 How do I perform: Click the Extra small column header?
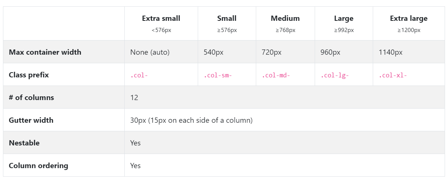point(161,23)
